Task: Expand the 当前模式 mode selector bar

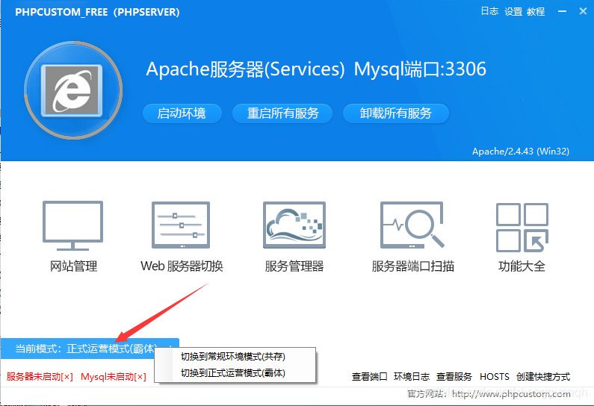Action: [90, 348]
